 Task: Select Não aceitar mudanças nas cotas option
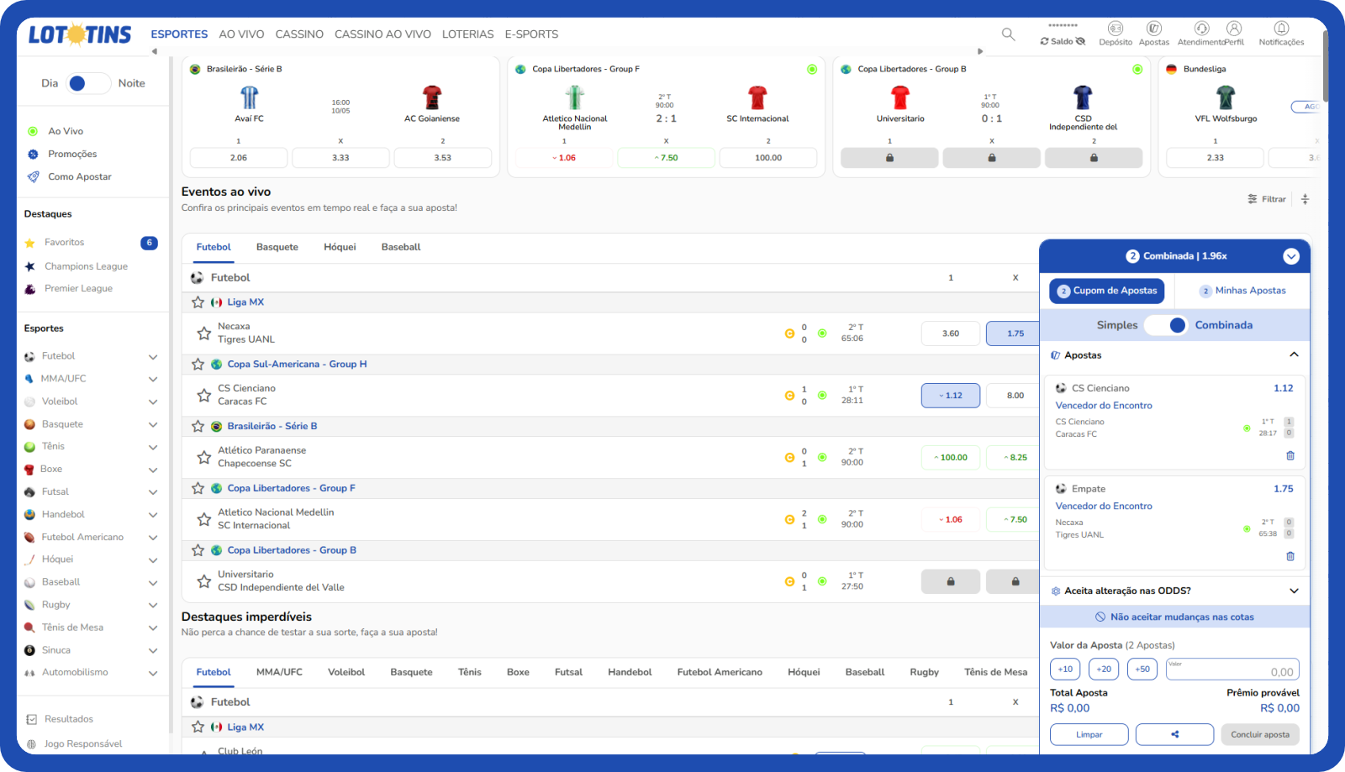coord(1174,617)
